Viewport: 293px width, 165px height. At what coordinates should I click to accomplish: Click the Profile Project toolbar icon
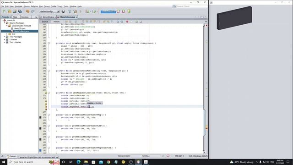(x=94, y=11)
